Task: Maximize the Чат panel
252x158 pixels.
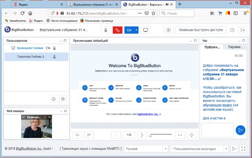Action: click(x=244, y=41)
